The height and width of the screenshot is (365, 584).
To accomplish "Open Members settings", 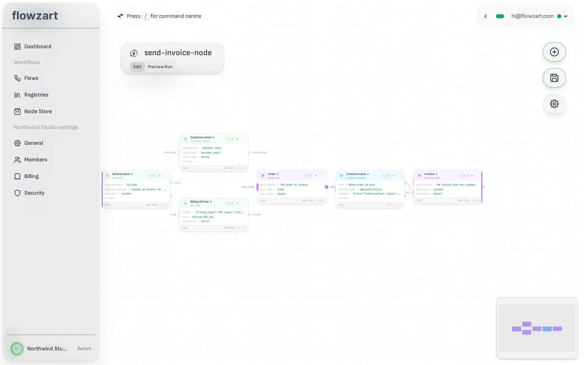I will 31,160.
